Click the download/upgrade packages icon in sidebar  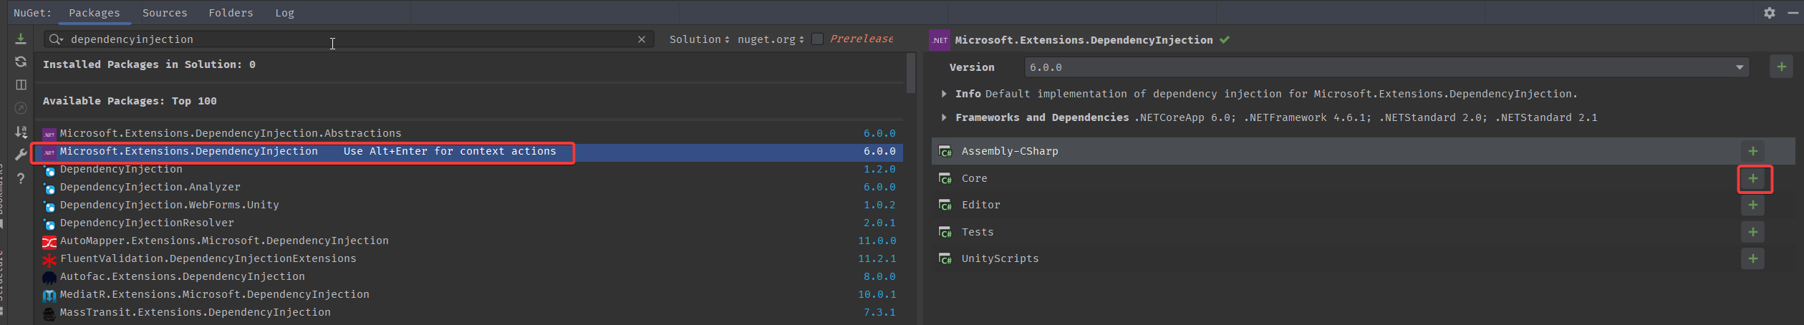(x=21, y=39)
